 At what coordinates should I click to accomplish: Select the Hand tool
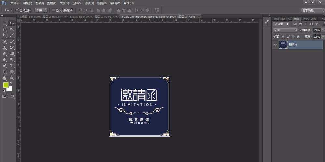point(5,78)
